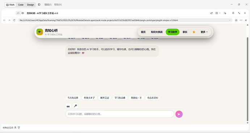The height and width of the screenshot is (133, 250).
Task: Choose quick reply 想放松一下
Action: coord(136,98)
